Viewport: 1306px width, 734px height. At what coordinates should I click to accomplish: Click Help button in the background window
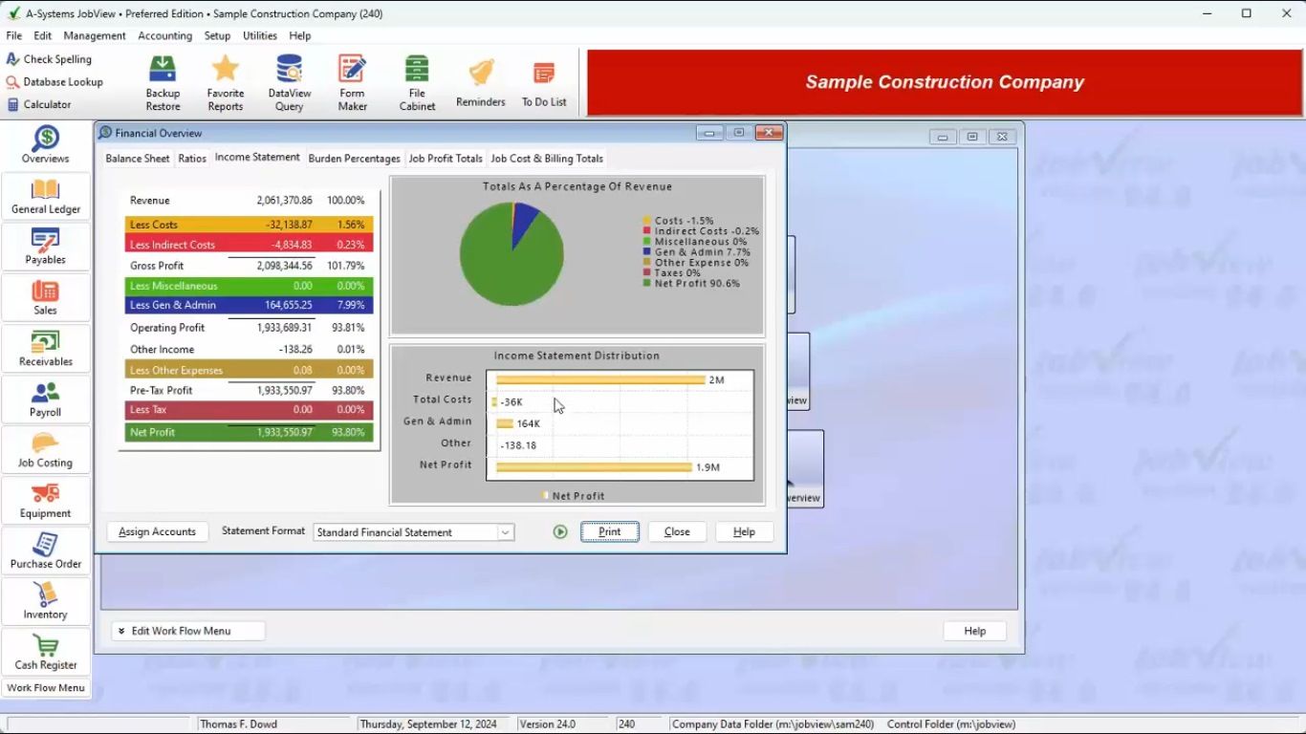tap(974, 631)
